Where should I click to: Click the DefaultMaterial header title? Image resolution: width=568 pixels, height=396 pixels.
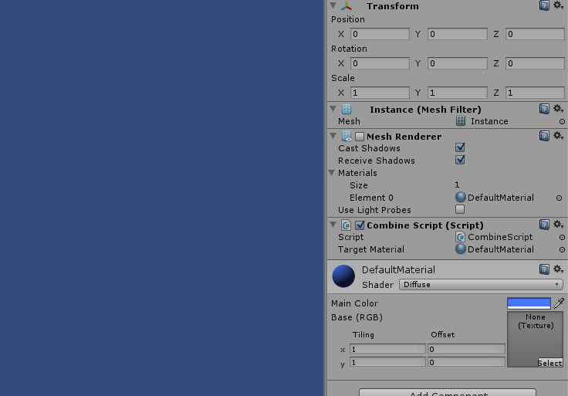(x=398, y=270)
